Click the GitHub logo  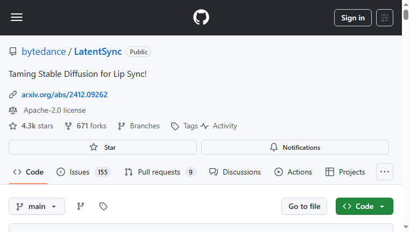coord(201,17)
